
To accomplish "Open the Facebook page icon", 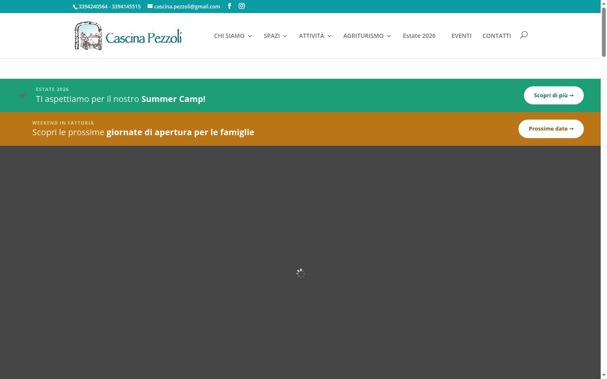I will [229, 6].
